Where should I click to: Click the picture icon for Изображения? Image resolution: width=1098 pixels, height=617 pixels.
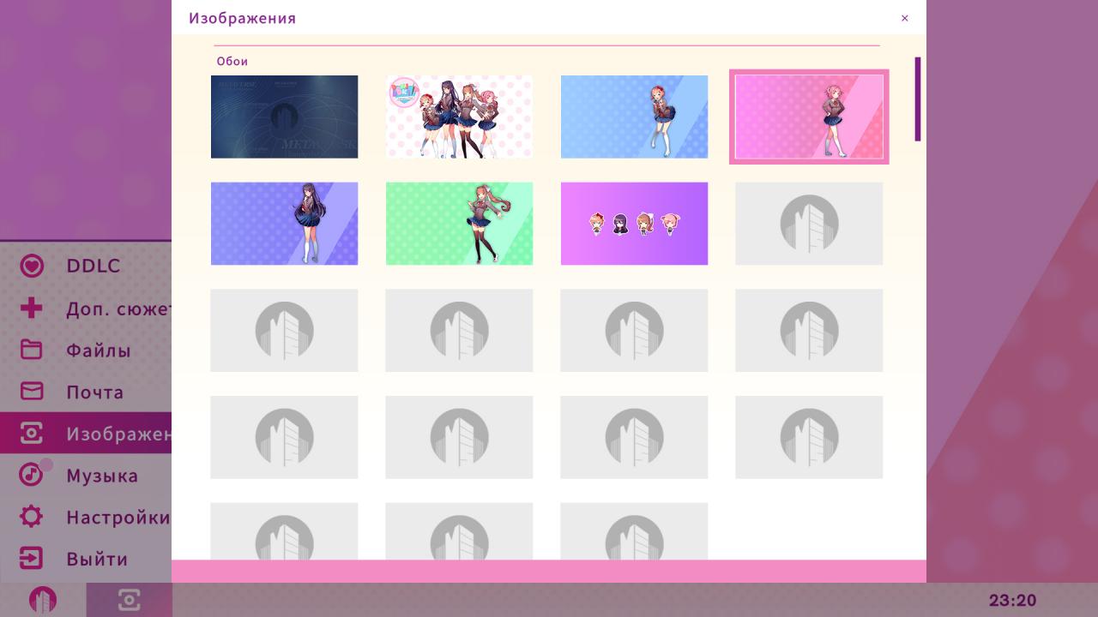(x=32, y=434)
